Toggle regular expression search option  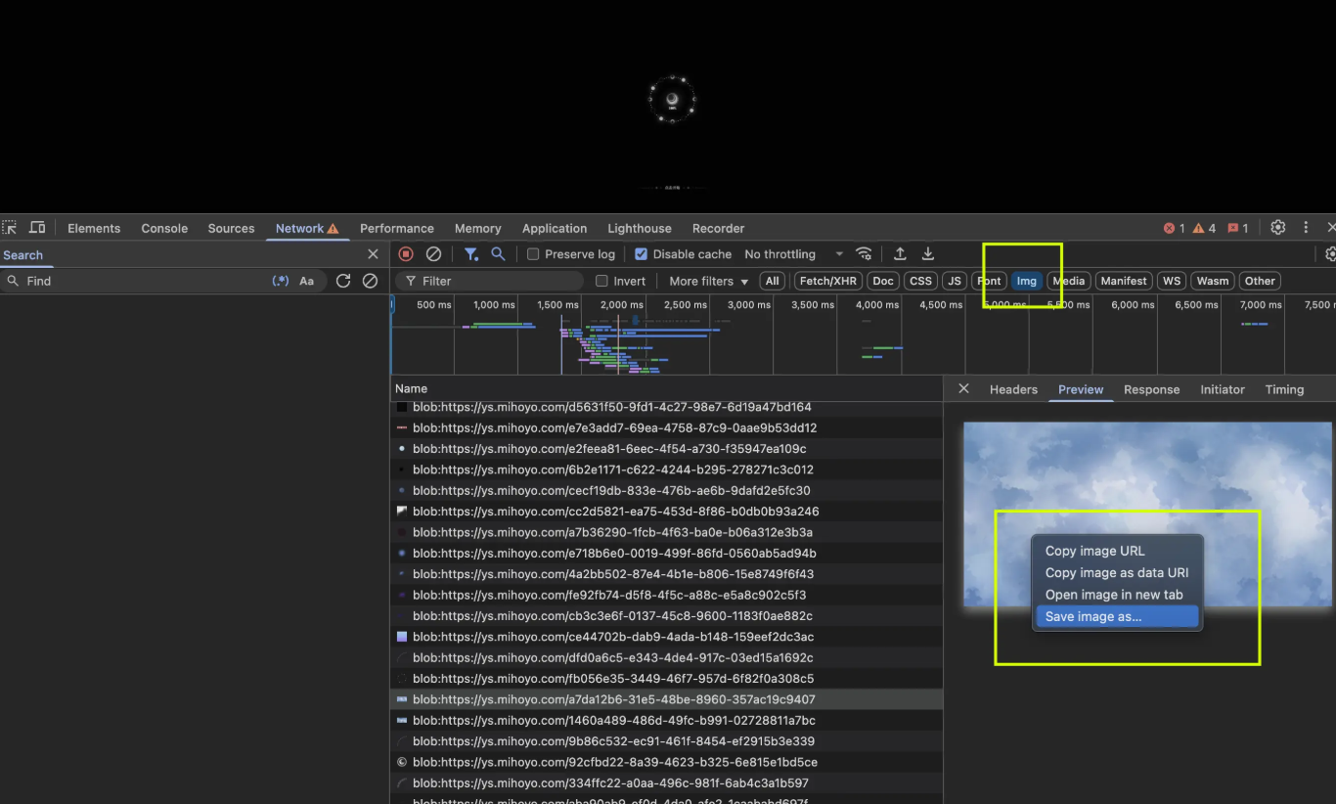click(x=281, y=281)
